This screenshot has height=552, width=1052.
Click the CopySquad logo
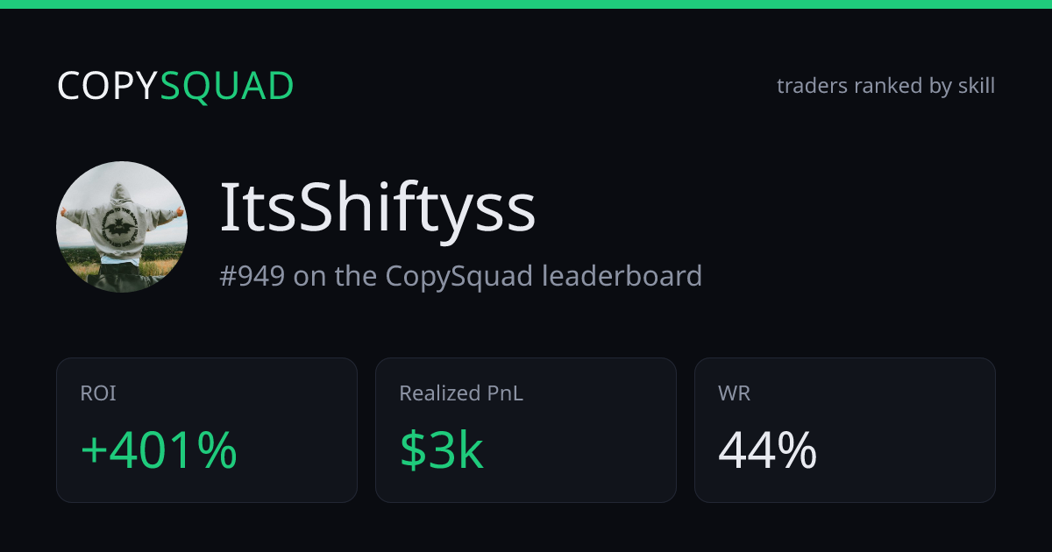point(175,86)
